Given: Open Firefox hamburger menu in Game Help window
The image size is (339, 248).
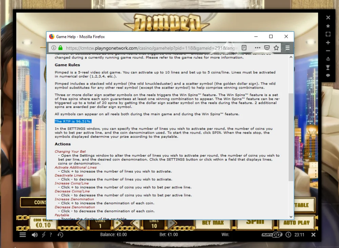Looking at the screenshot, I should point(287,48).
